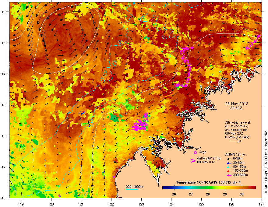
Task: Click the vertical IMOS copyright timestamp text
Action: [x=266, y=162]
